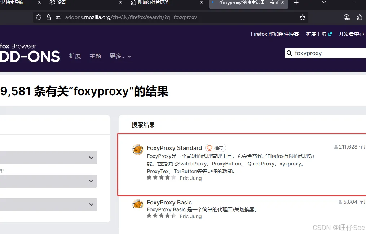Open the 开发者中心 link
This screenshot has height=234, width=366.
[x=352, y=34]
